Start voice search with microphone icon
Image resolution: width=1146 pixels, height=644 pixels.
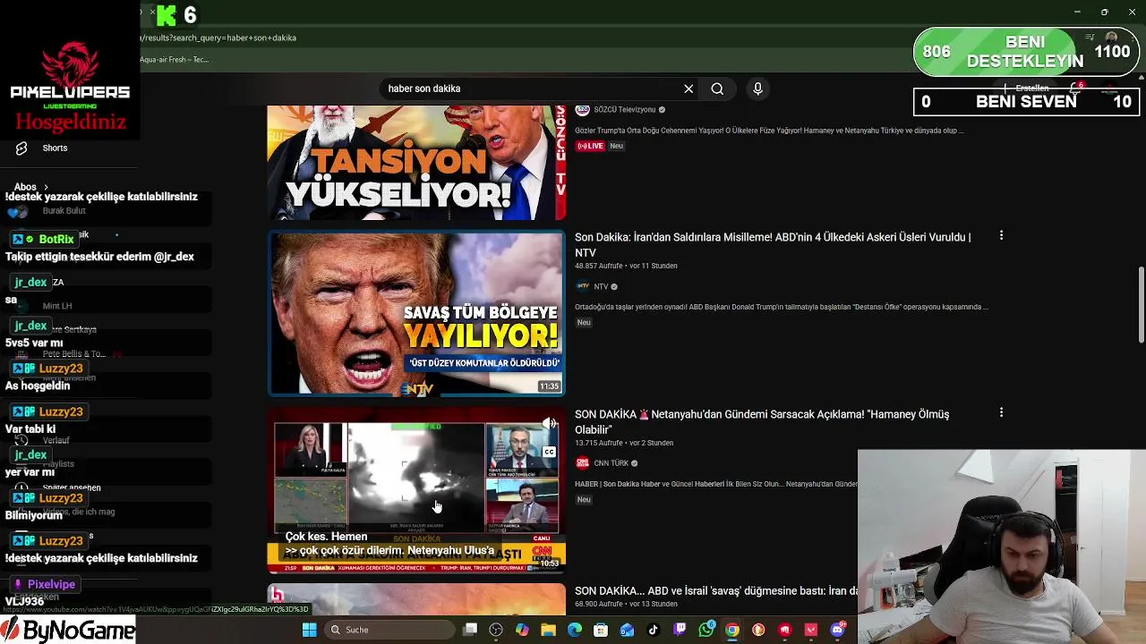pyautogui.click(x=757, y=89)
